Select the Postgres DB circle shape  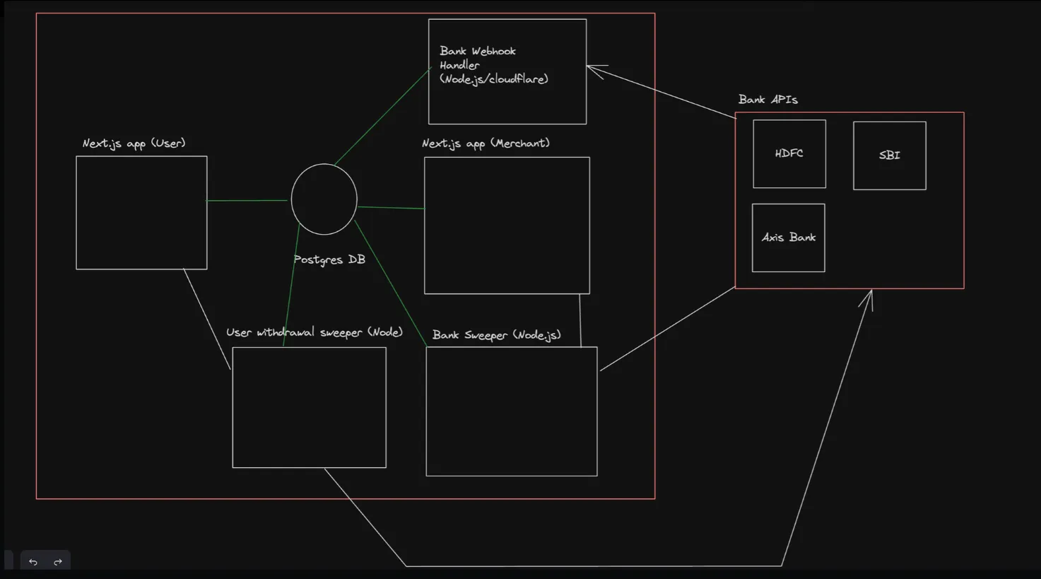(x=324, y=199)
